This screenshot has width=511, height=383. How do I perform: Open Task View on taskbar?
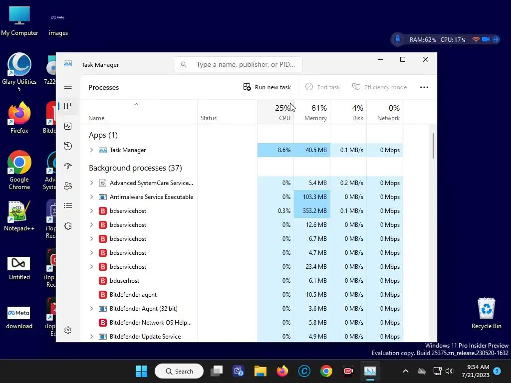[217, 371]
